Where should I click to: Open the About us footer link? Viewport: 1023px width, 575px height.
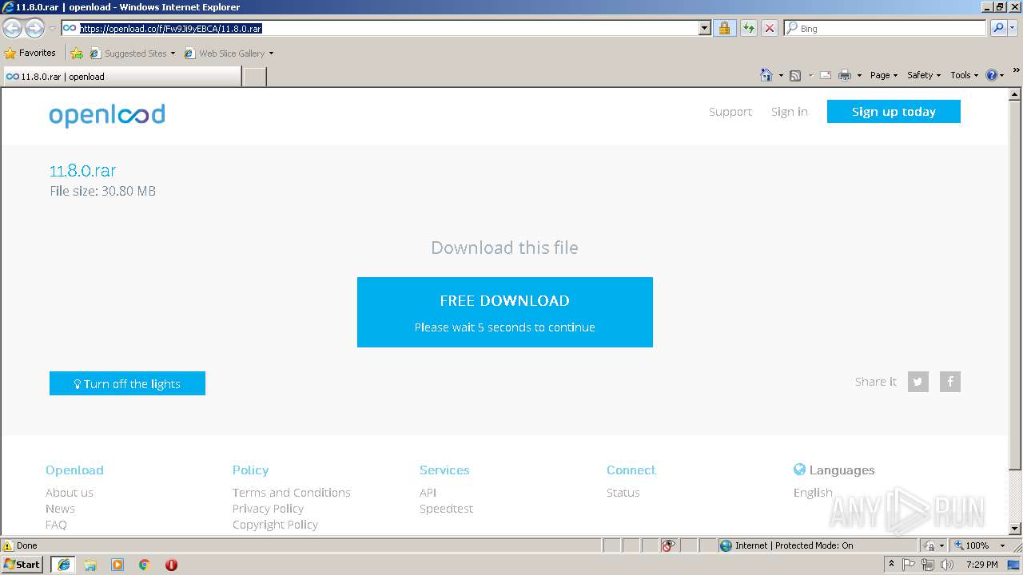(70, 493)
